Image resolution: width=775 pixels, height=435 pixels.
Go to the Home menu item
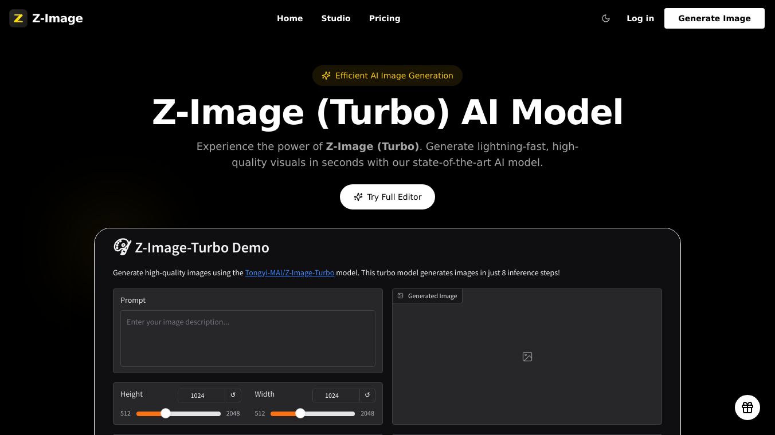tap(289, 18)
